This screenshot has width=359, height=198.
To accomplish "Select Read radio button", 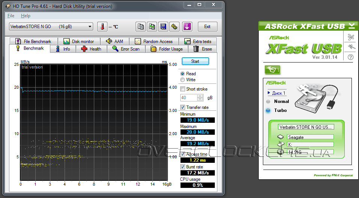I will 183,74.
